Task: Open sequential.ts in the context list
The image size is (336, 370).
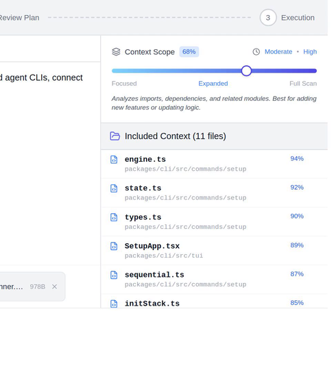Action: click(x=214, y=280)
